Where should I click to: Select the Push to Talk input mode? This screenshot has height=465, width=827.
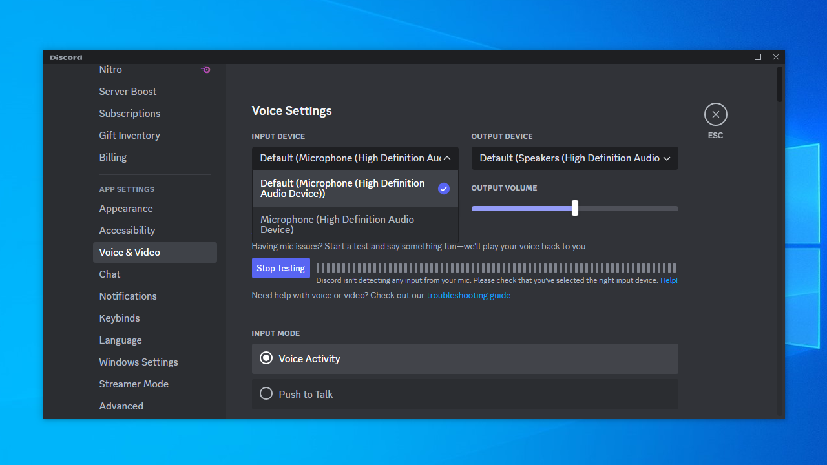pos(465,394)
